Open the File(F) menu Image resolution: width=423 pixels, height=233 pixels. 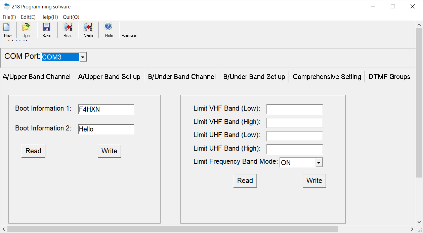point(9,17)
